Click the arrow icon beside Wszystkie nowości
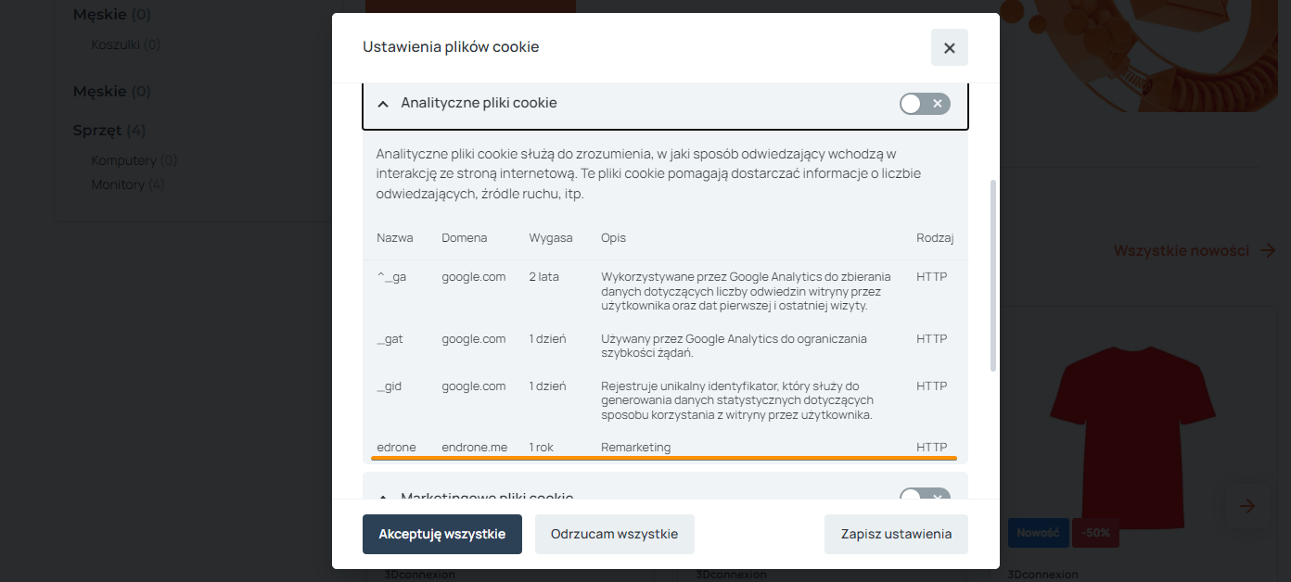1291x582 pixels. pos(1268,250)
